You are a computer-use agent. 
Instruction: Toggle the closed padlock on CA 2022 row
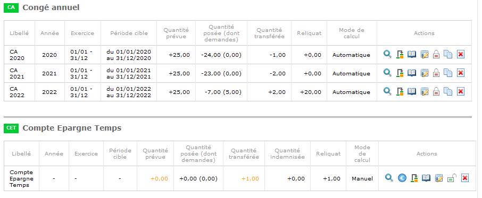click(436, 91)
